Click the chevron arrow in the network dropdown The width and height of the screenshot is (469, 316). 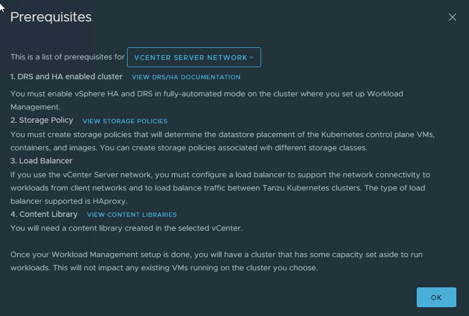click(251, 57)
